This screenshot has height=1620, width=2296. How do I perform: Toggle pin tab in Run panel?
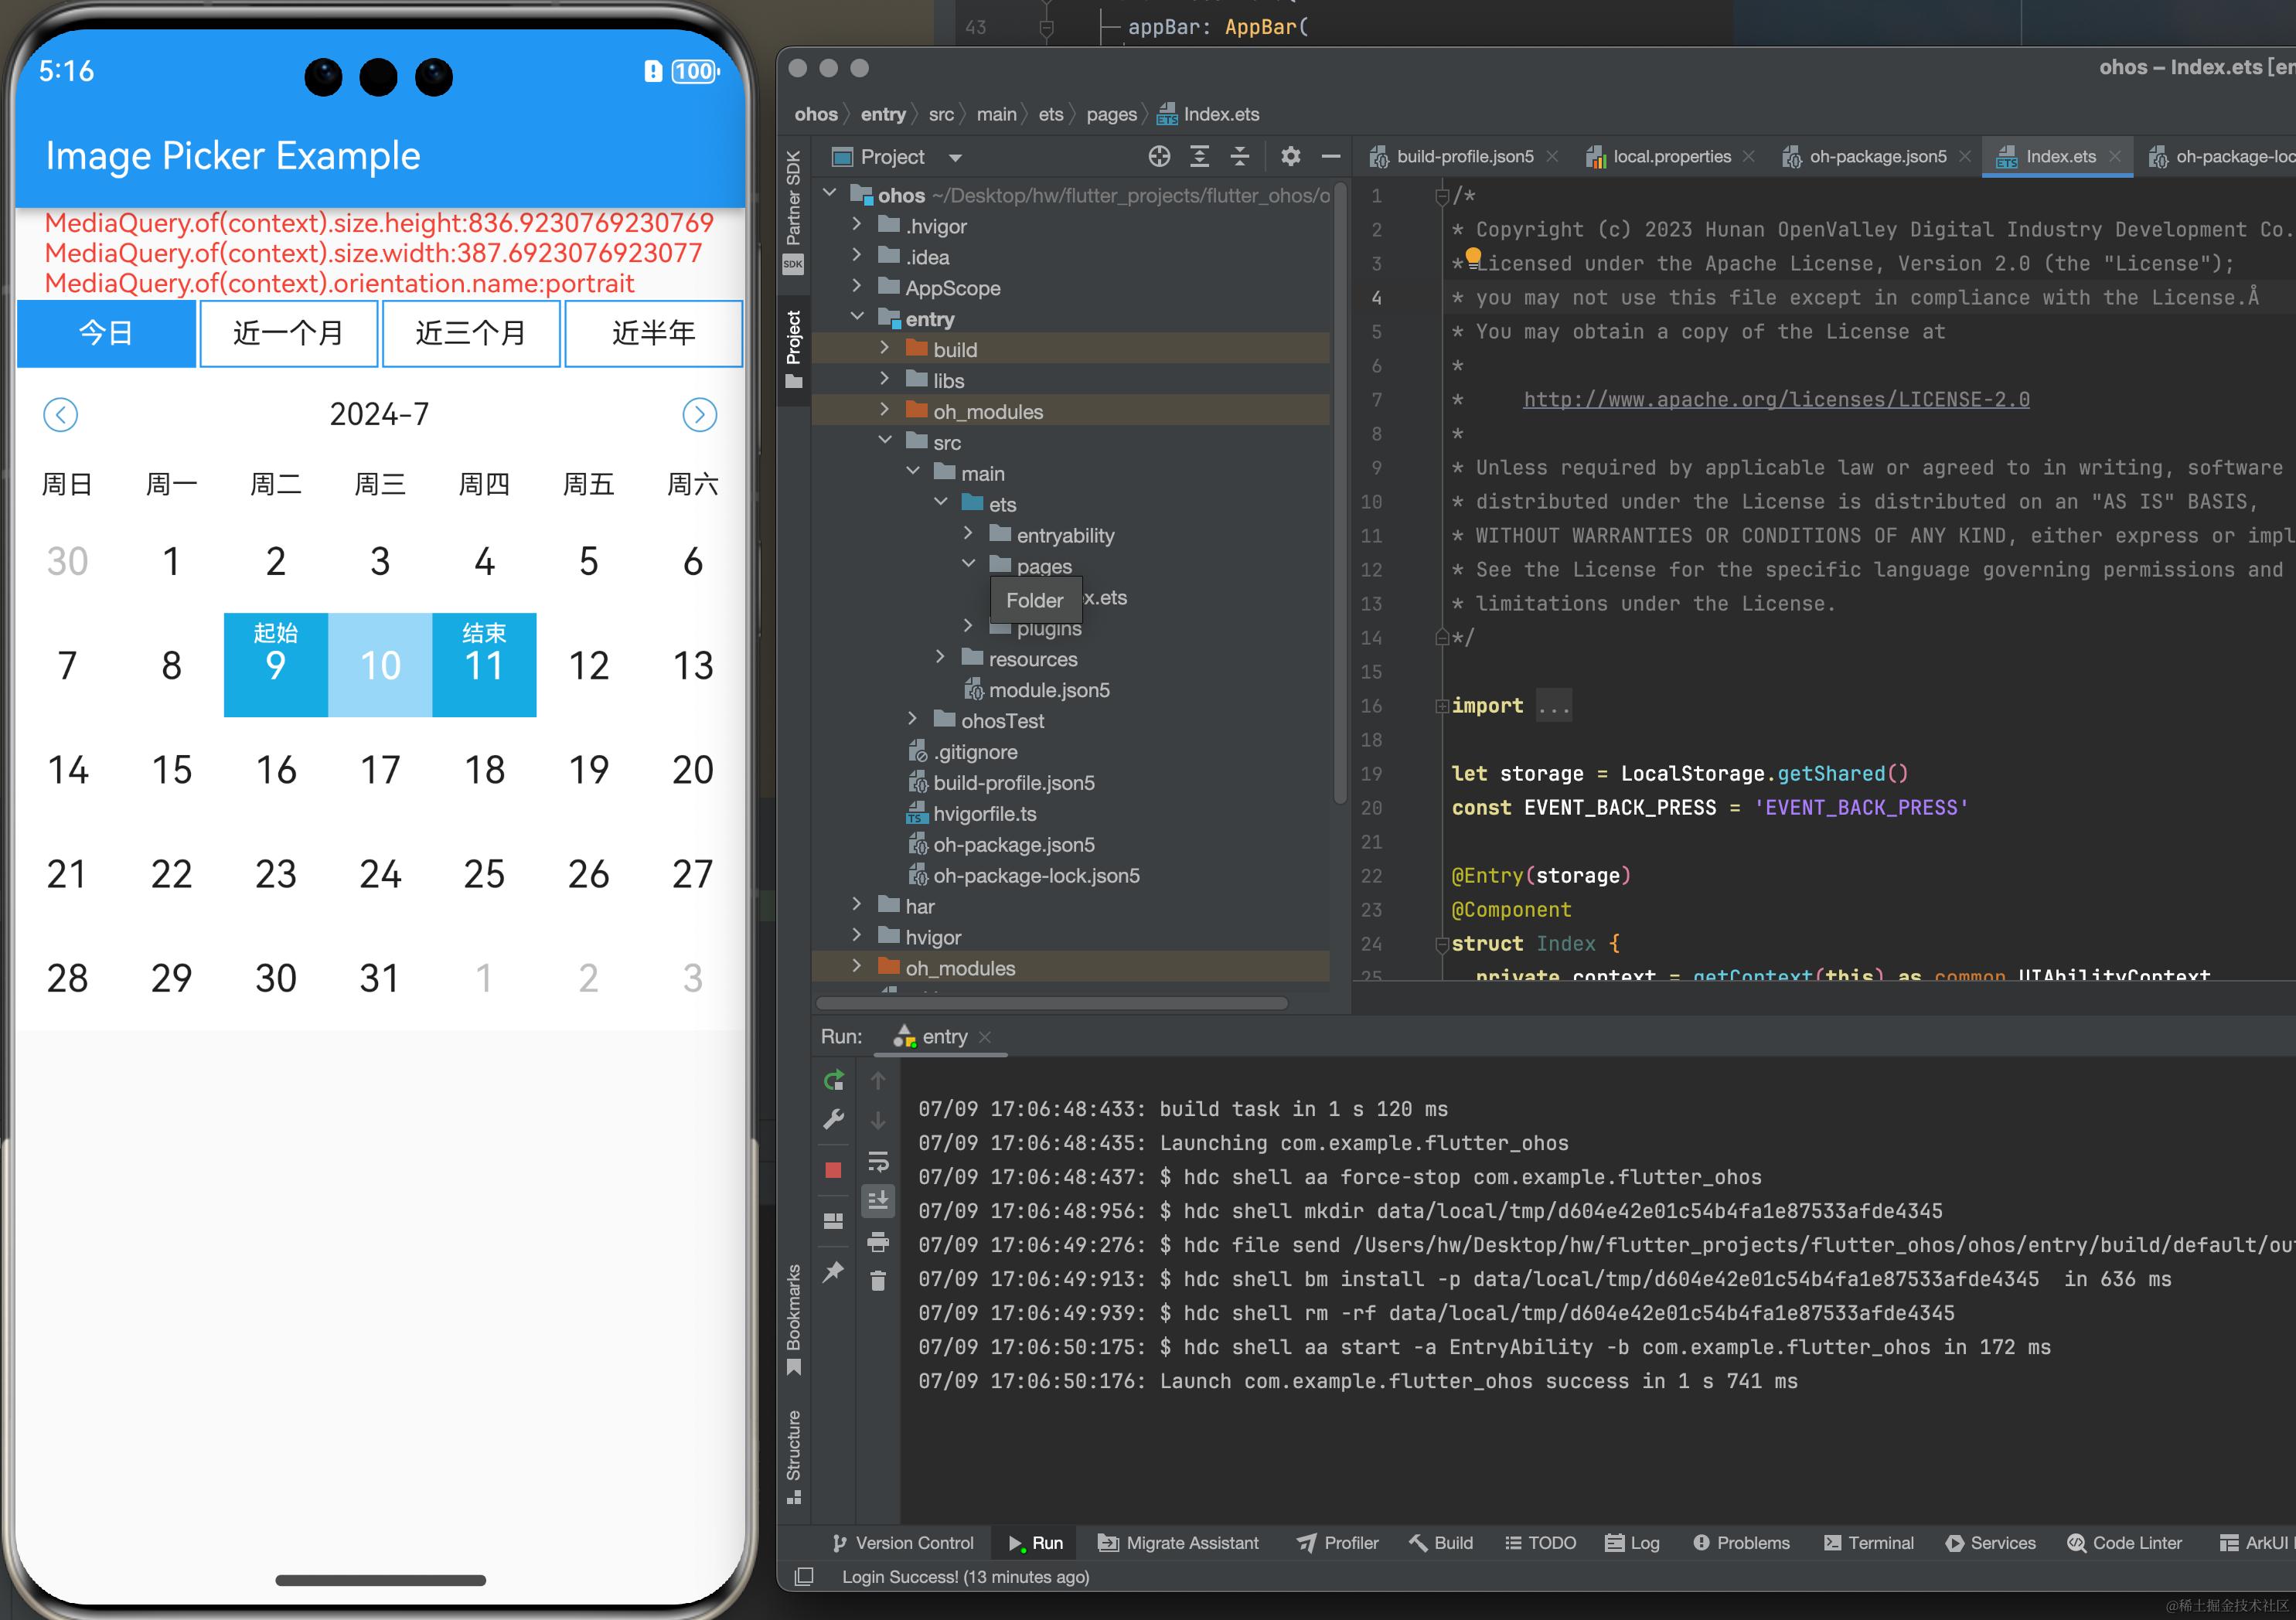(x=833, y=1271)
